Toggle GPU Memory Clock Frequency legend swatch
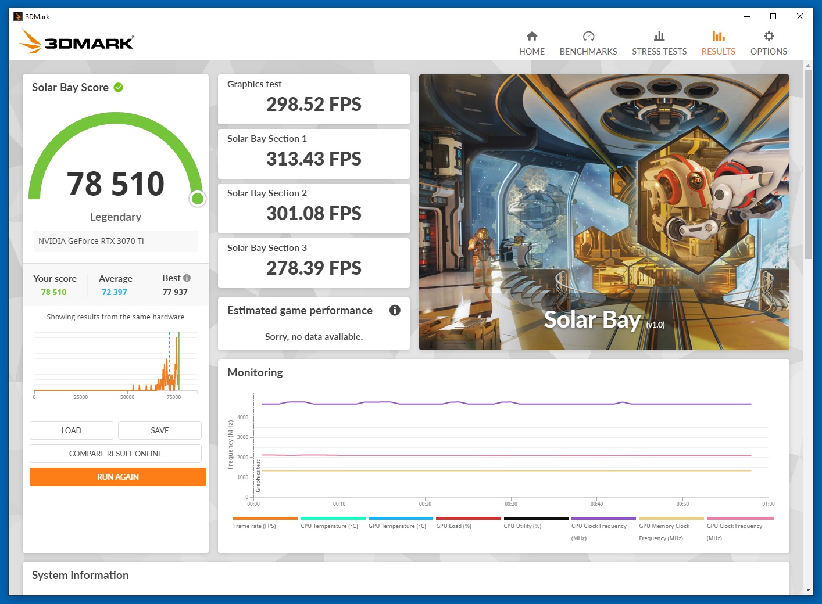This screenshot has height=604, width=822. click(671, 518)
